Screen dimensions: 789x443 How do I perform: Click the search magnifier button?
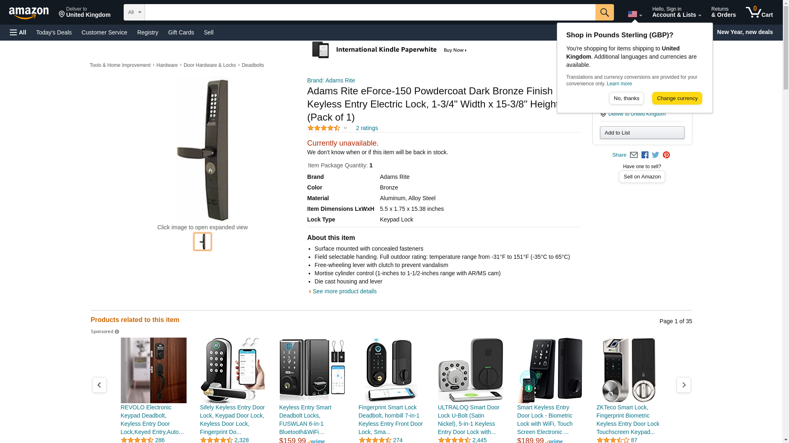pyautogui.click(x=604, y=12)
